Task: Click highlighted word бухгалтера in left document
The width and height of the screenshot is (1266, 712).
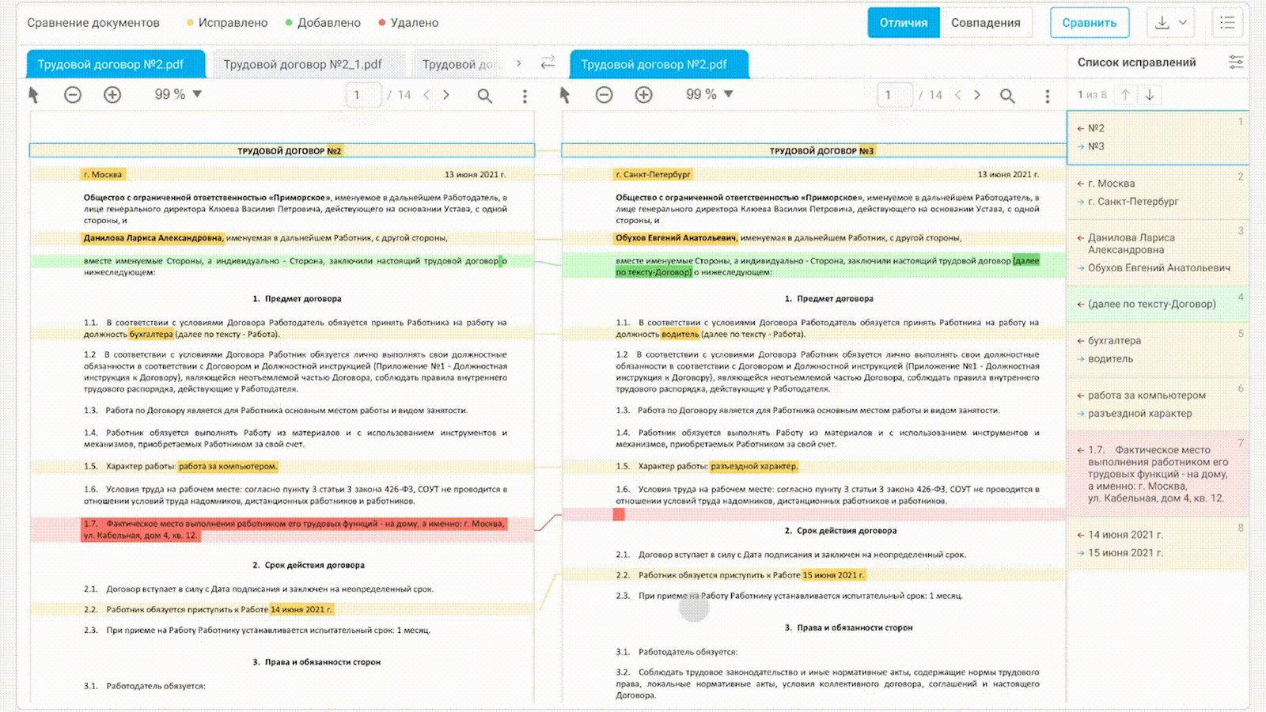Action: (x=151, y=334)
